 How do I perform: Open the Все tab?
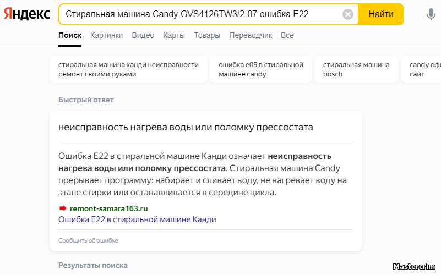[287, 35]
